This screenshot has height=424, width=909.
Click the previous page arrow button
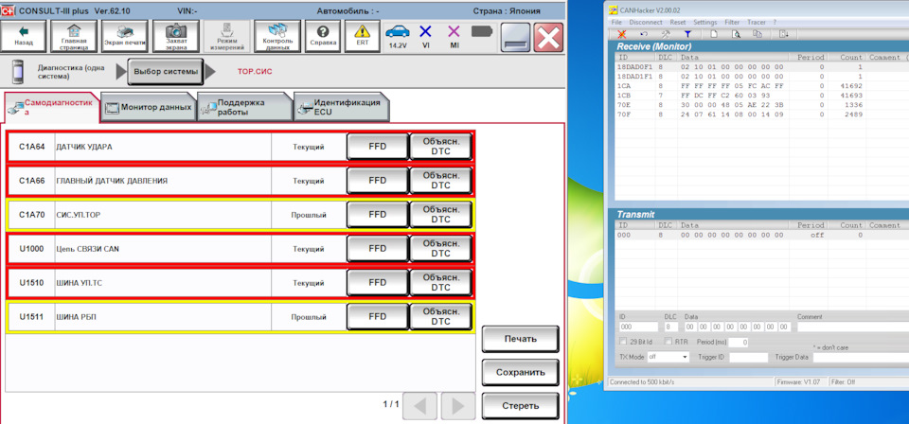tap(419, 406)
